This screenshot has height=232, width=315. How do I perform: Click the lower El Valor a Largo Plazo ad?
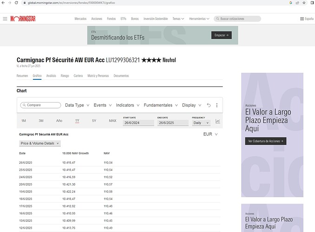click(x=272, y=218)
